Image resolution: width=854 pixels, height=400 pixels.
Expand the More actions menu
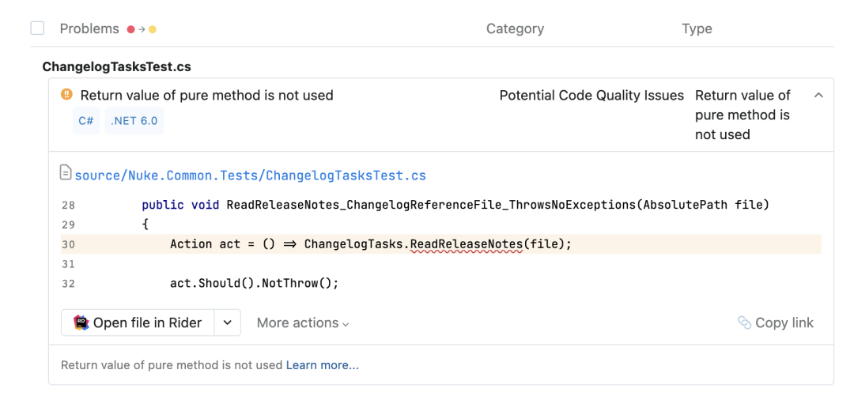click(303, 323)
